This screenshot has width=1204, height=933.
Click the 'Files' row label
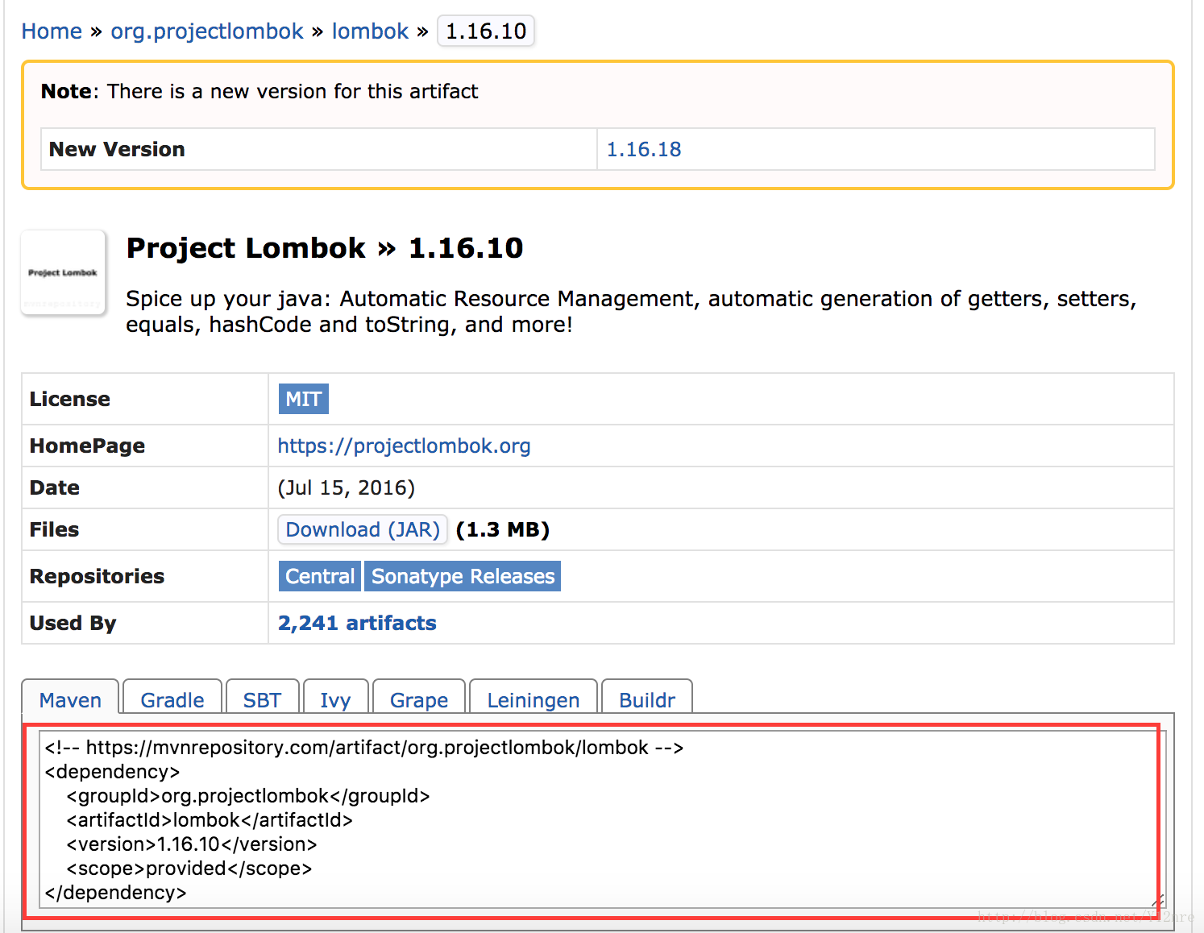click(54, 529)
